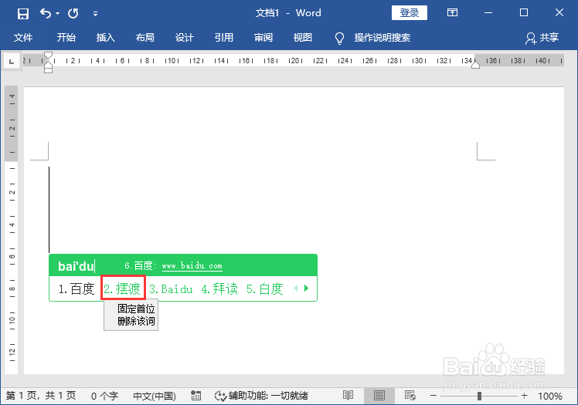Click the zoom in plus button
Viewport: 578px width, 405px height.
524,396
